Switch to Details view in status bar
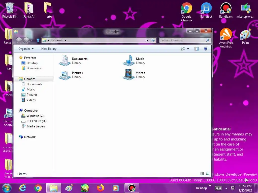The height and width of the screenshot is (193, 258). click(202, 174)
